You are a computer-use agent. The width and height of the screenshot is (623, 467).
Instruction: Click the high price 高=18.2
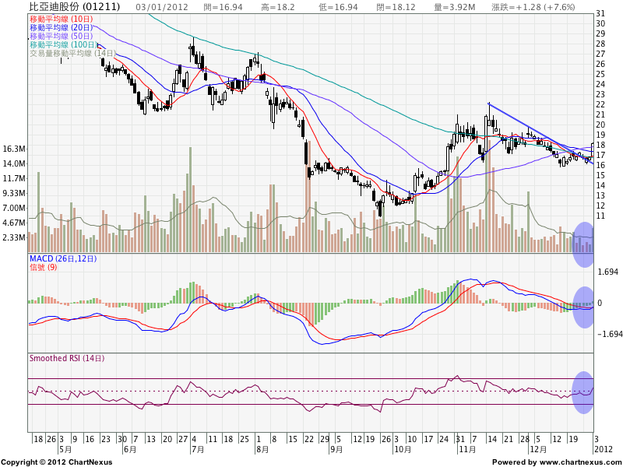278,7
